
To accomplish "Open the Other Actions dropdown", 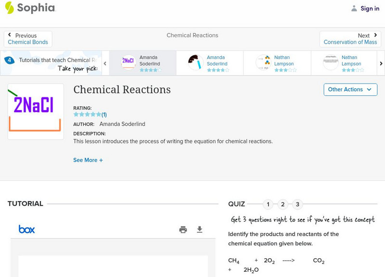I will click(x=350, y=89).
